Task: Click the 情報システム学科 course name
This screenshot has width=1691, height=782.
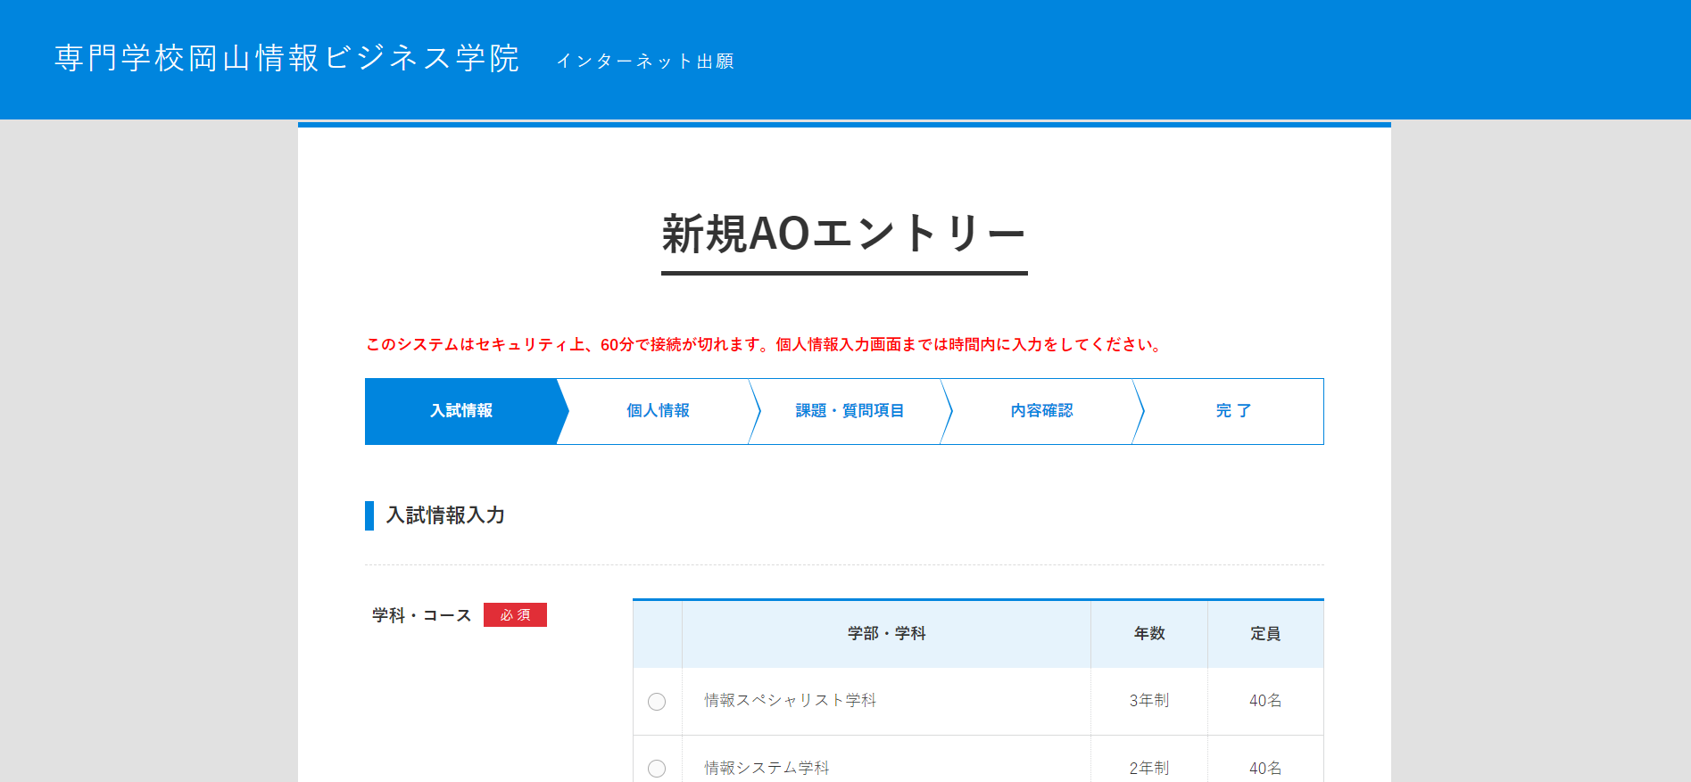Action: tap(767, 768)
